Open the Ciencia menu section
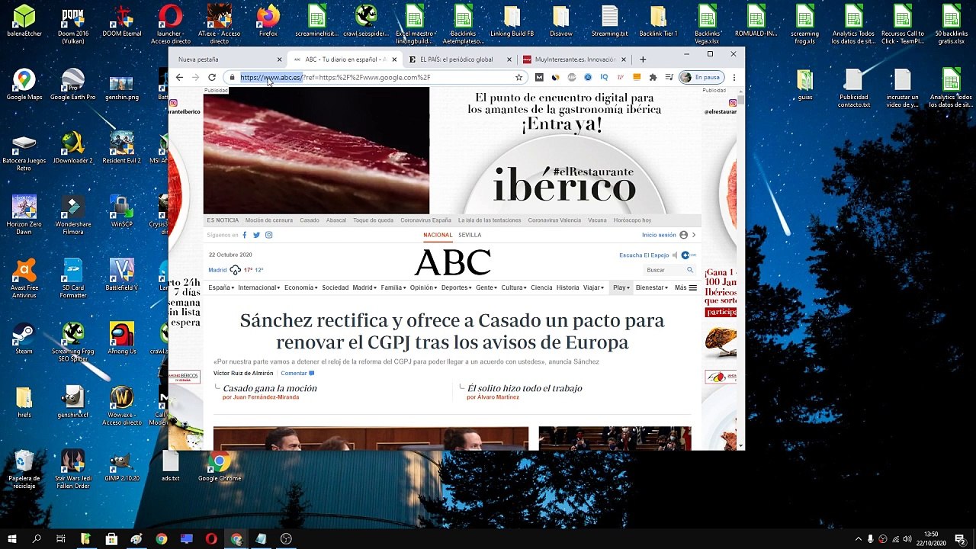This screenshot has width=976, height=549. tap(541, 287)
